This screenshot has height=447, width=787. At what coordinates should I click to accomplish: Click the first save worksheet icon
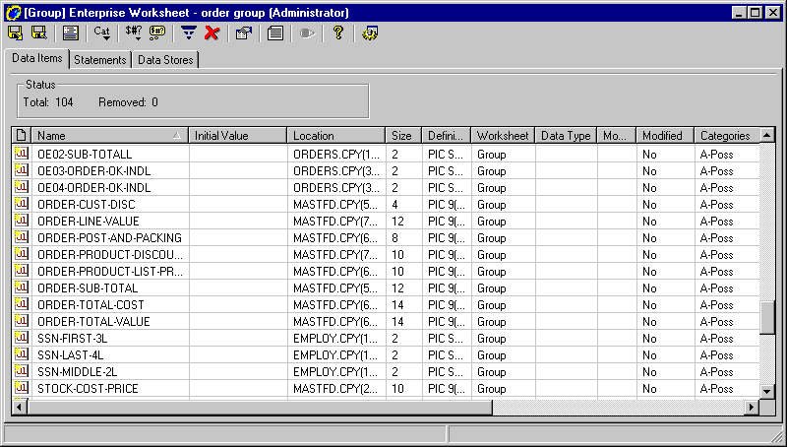tap(16, 33)
